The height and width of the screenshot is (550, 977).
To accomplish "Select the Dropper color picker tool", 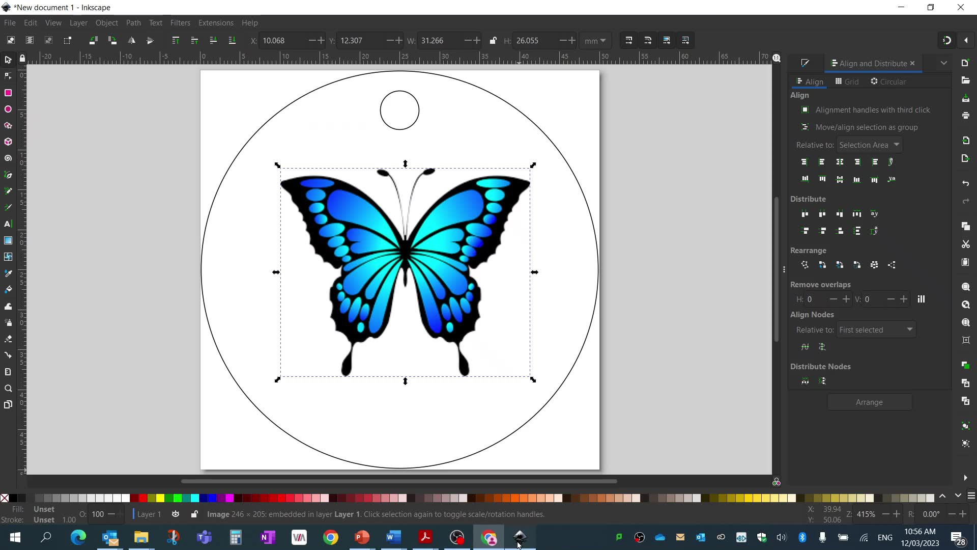I will pos(8,273).
